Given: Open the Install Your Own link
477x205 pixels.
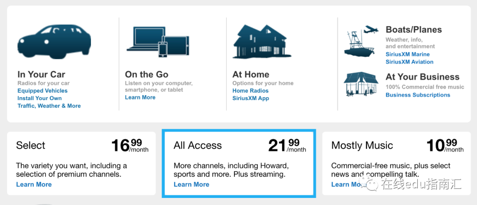Looking at the screenshot, I should click(x=40, y=98).
